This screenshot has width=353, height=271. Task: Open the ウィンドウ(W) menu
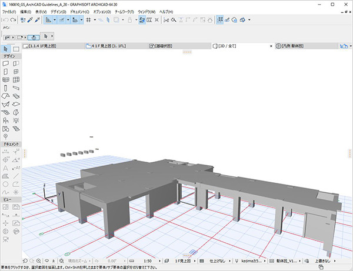coord(146,12)
